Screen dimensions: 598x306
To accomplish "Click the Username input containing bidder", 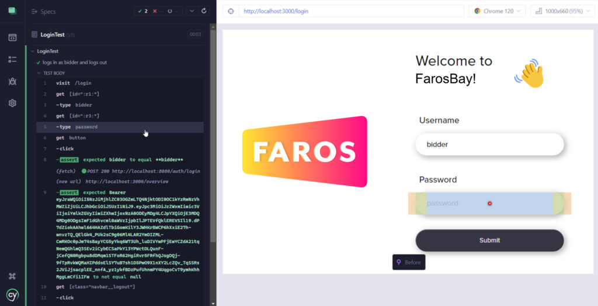I will tap(490, 144).
